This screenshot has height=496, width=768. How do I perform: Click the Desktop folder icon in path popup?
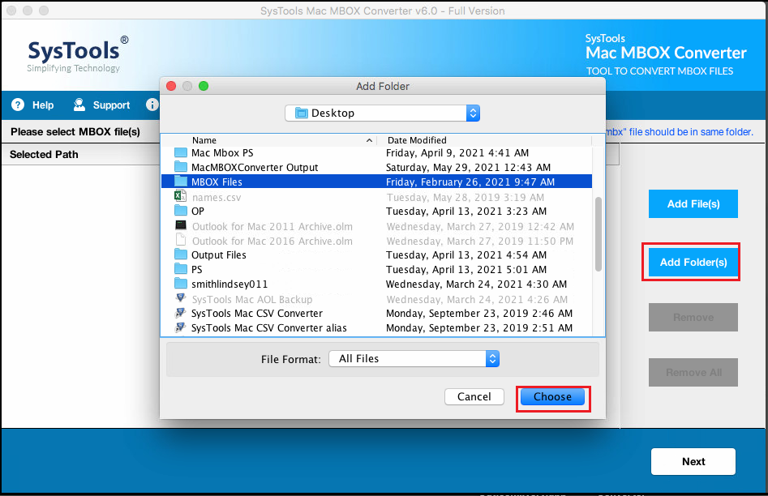point(301,113)
